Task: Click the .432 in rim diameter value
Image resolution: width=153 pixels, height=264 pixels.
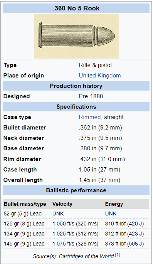Action: 102,159
